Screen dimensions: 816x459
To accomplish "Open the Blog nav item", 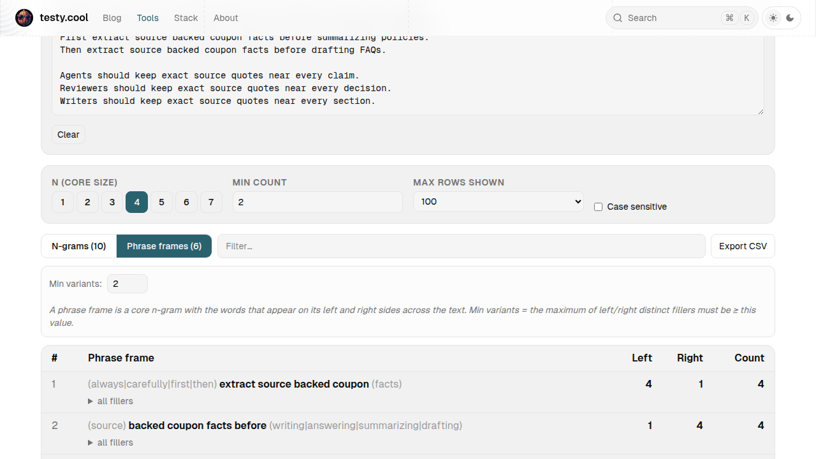I will 112,18.
